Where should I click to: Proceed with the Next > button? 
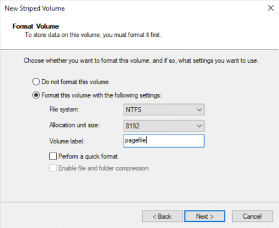[205, 216]
